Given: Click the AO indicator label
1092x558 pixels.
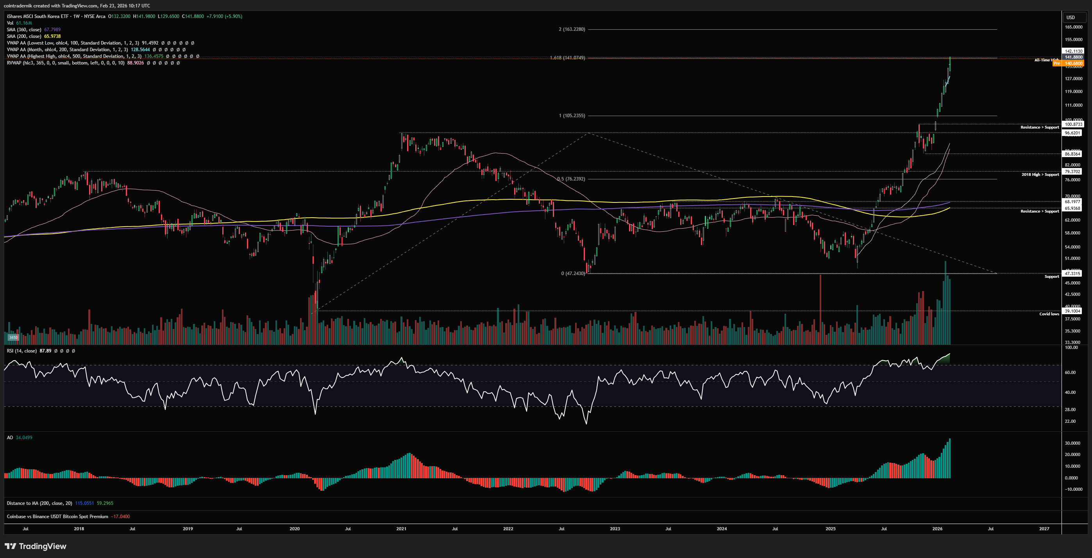Looking at the screenshot, I should coord(10,438).
